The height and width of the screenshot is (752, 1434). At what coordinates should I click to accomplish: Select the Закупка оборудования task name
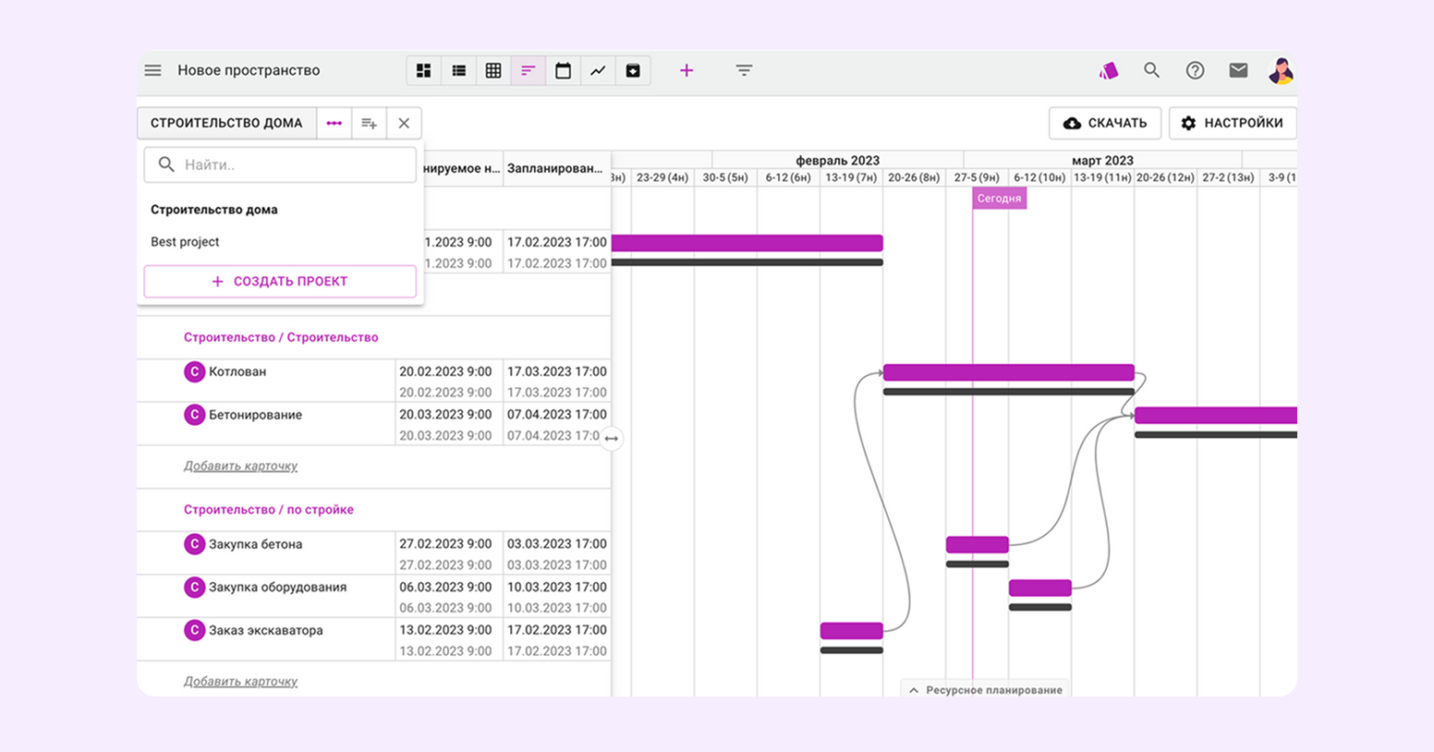click(277, 587)
